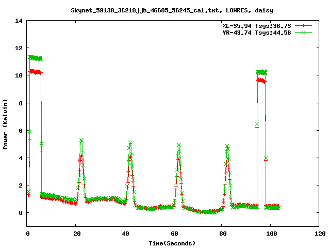330x248 pixels.
Task: Click the y-axis tick label 8
Action: [x=21, y=103]
